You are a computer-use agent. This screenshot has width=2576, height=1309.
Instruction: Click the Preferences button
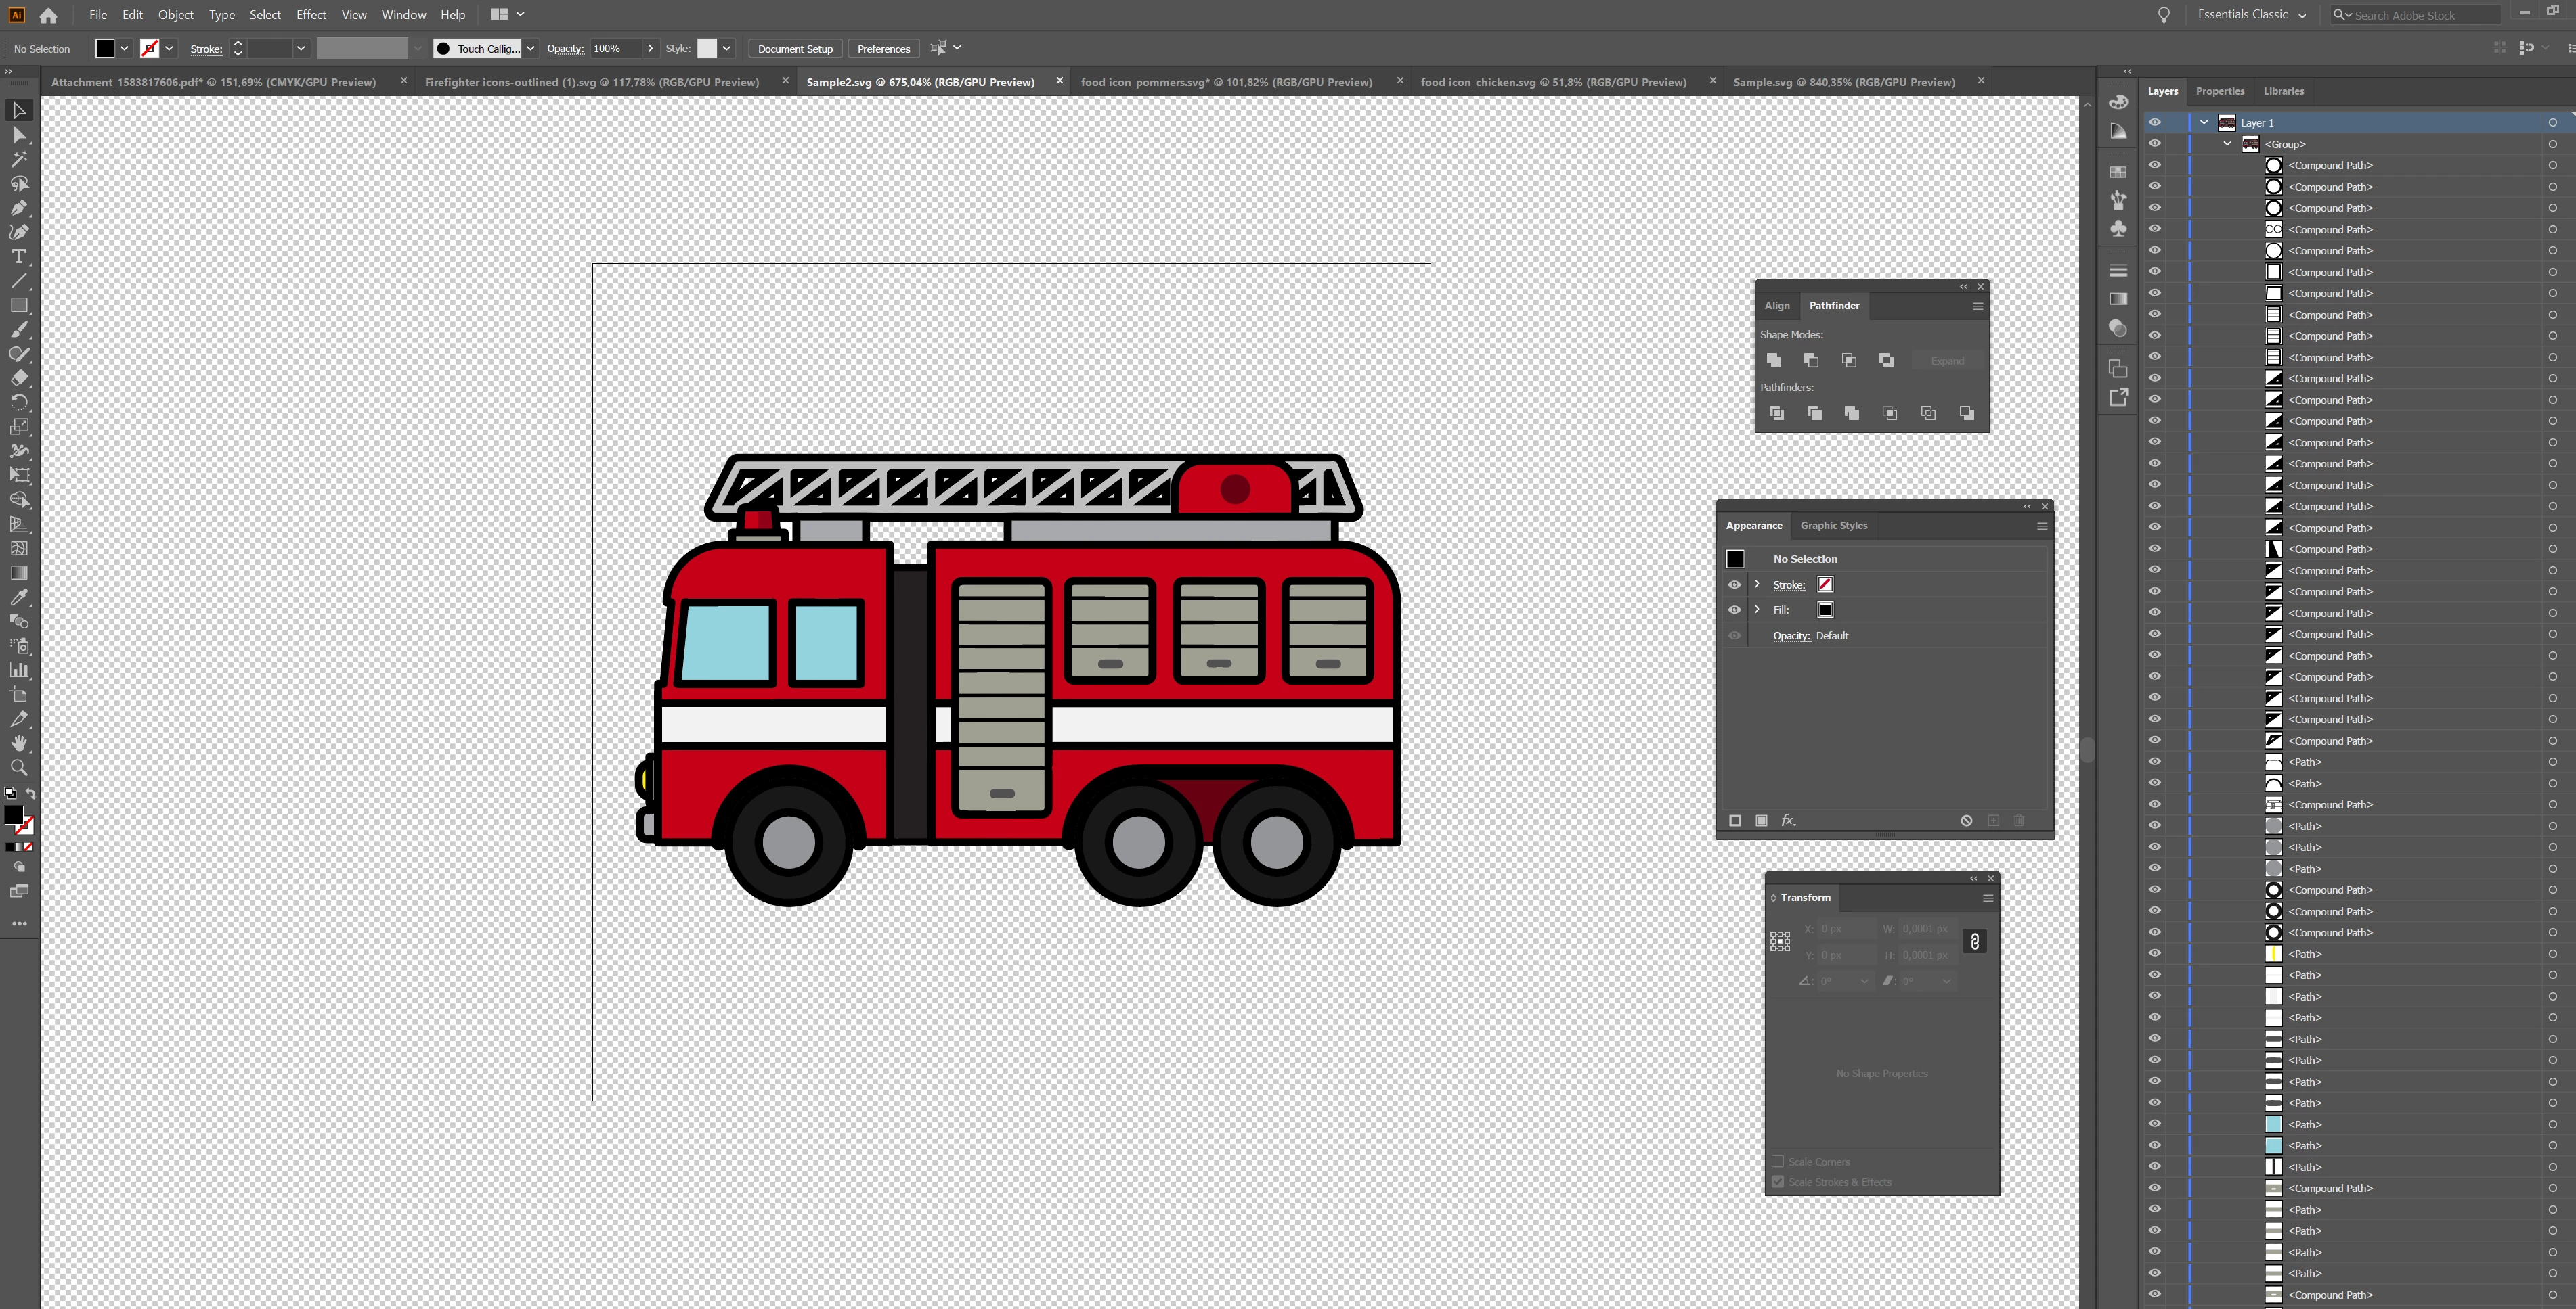(x=883, y=48)
